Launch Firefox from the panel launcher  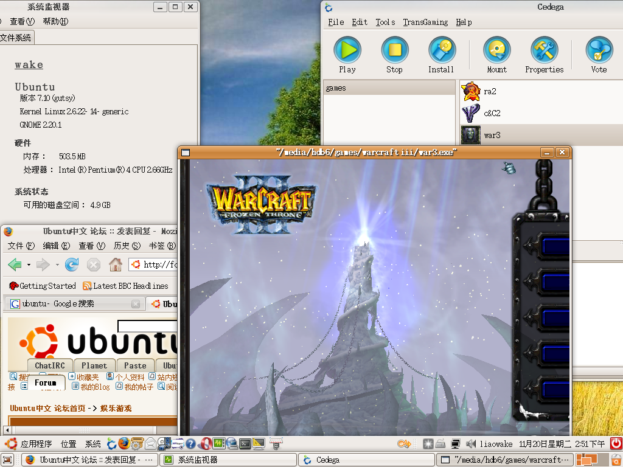coord(124,443)
